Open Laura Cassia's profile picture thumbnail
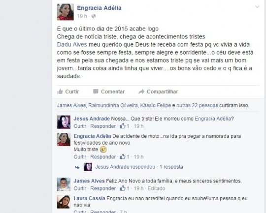Image resolution: width=266 pixels, height=213 pixels. pyautogui.click(x=64, y=202)
